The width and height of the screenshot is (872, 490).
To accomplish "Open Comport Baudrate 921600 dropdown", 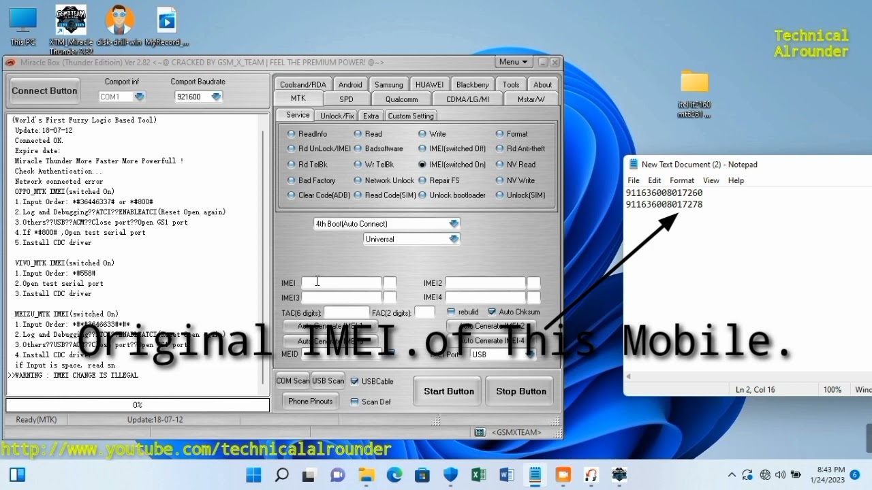I will (x=198, y=97).
